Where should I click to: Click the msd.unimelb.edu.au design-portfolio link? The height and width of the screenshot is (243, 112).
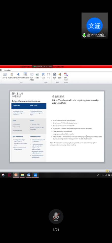click(76, 102)
